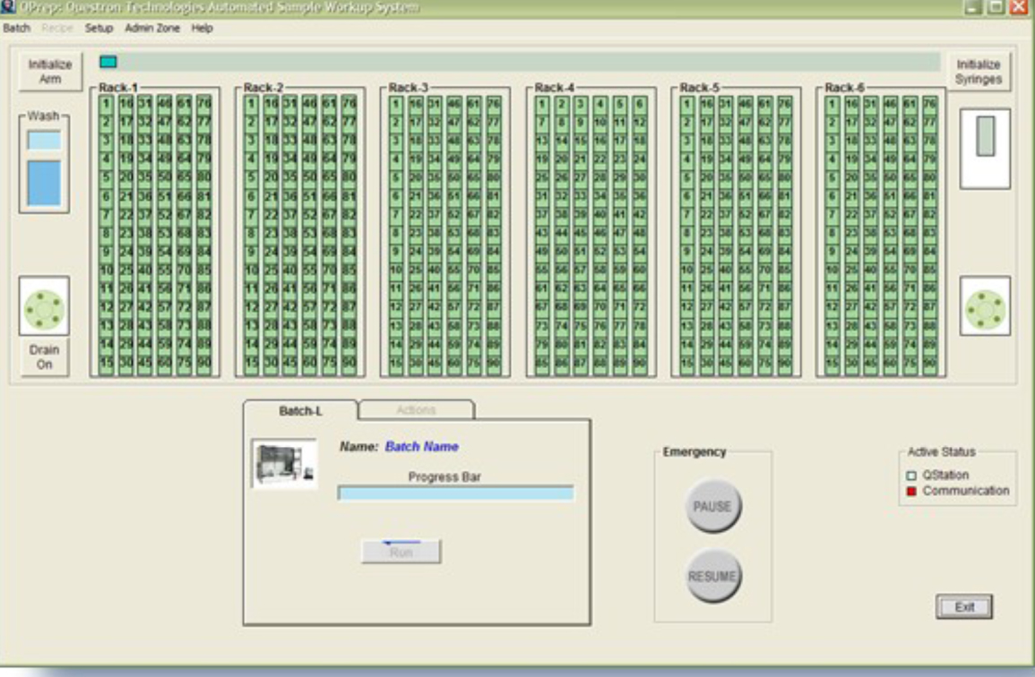Open the Batch menu
1035x677 pixels.
(x=16, y=28)
